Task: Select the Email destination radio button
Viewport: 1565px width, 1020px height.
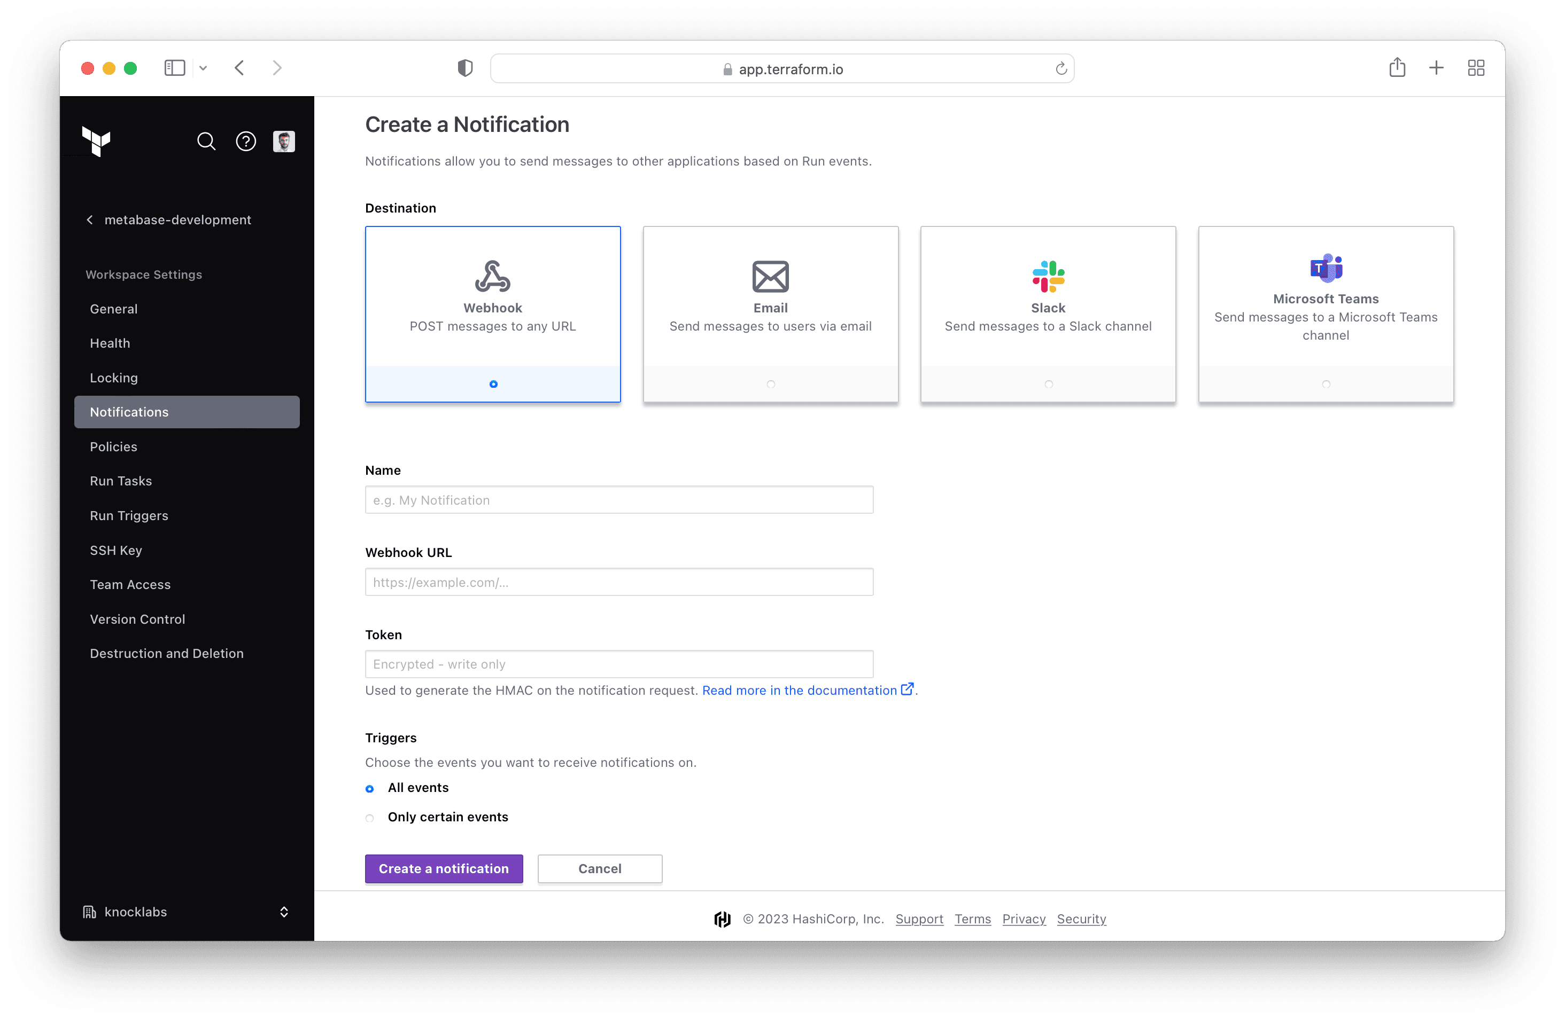Action: click(770, 383)
